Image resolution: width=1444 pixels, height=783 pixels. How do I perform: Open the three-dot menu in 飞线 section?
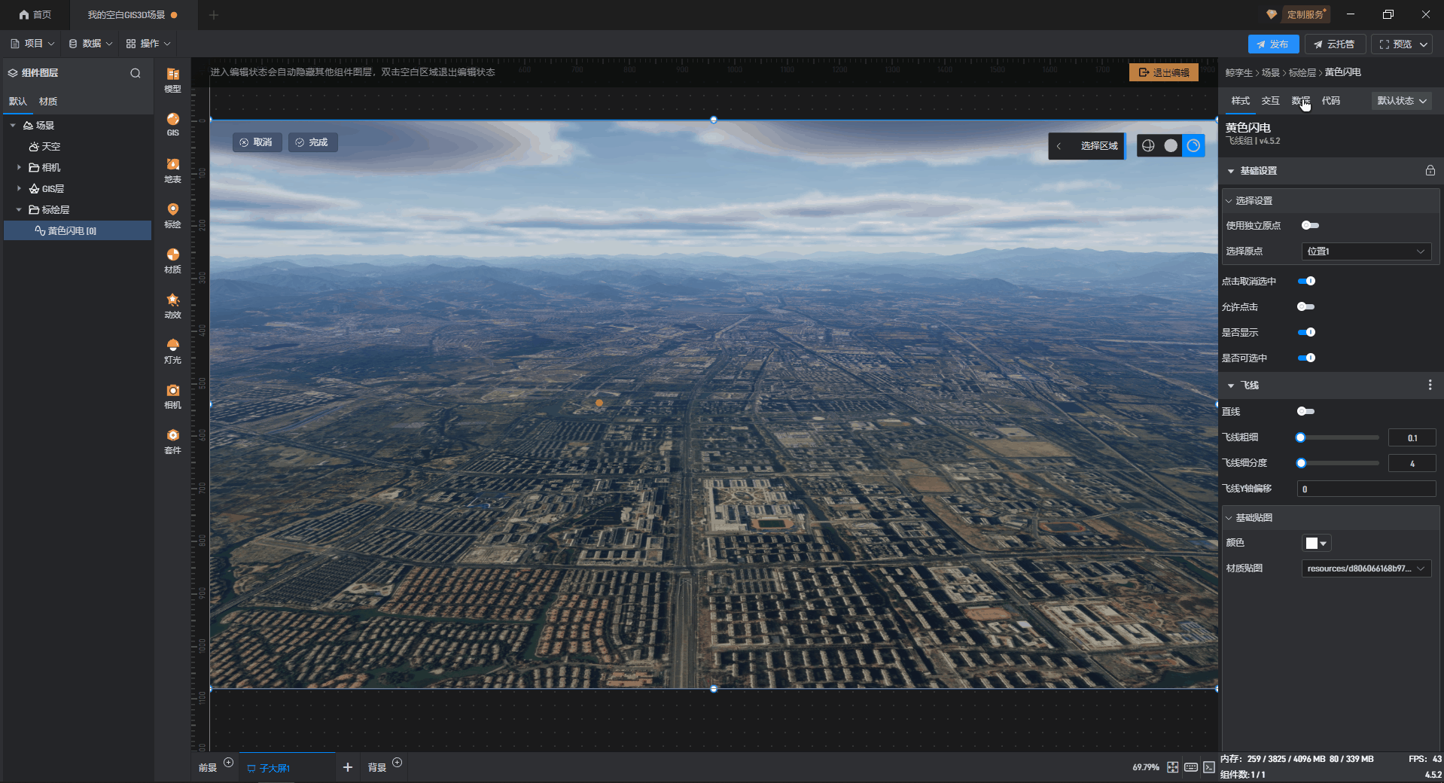click(1430, 385)
